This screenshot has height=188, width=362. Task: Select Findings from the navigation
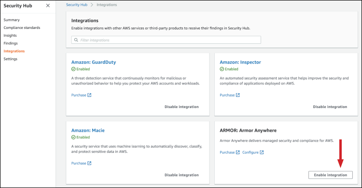[x=11, y=43]
